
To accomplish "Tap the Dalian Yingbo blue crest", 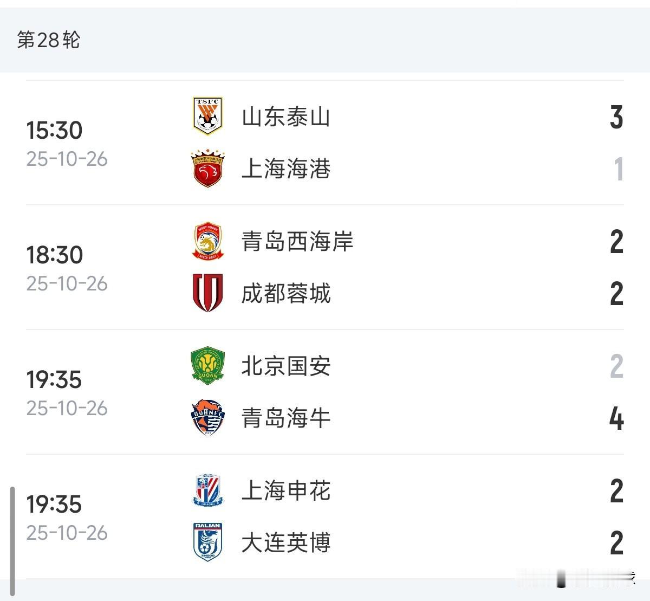I will point(208,542).
